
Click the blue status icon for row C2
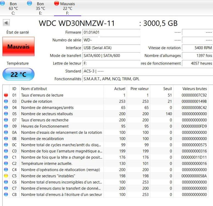click(x=6, y=163)
